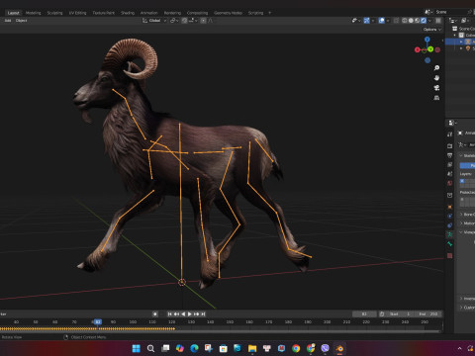Image resolution: width=475 pixels, height=356 pixels.
Task: Expand the viewport Options dropdown
Action: tap(432, 30)
